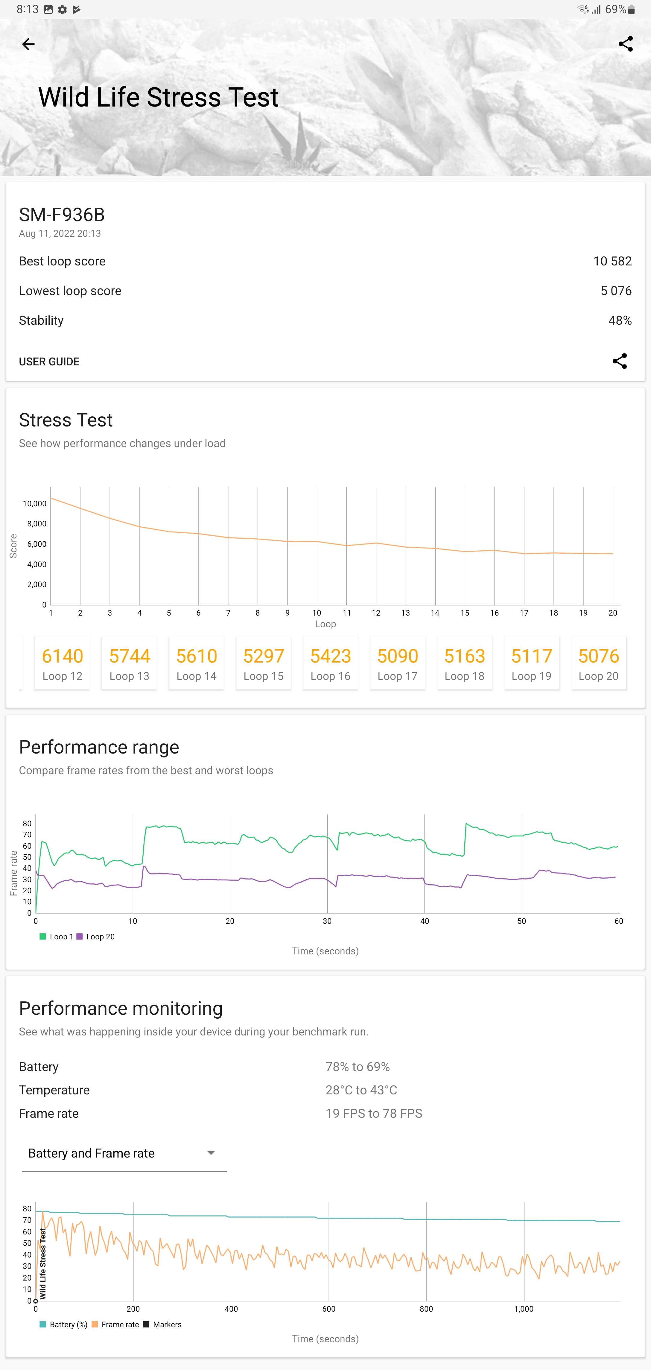
Task: Toggle Loop 1 legend series
Action: pyautogui.click(x=56, y=937)
